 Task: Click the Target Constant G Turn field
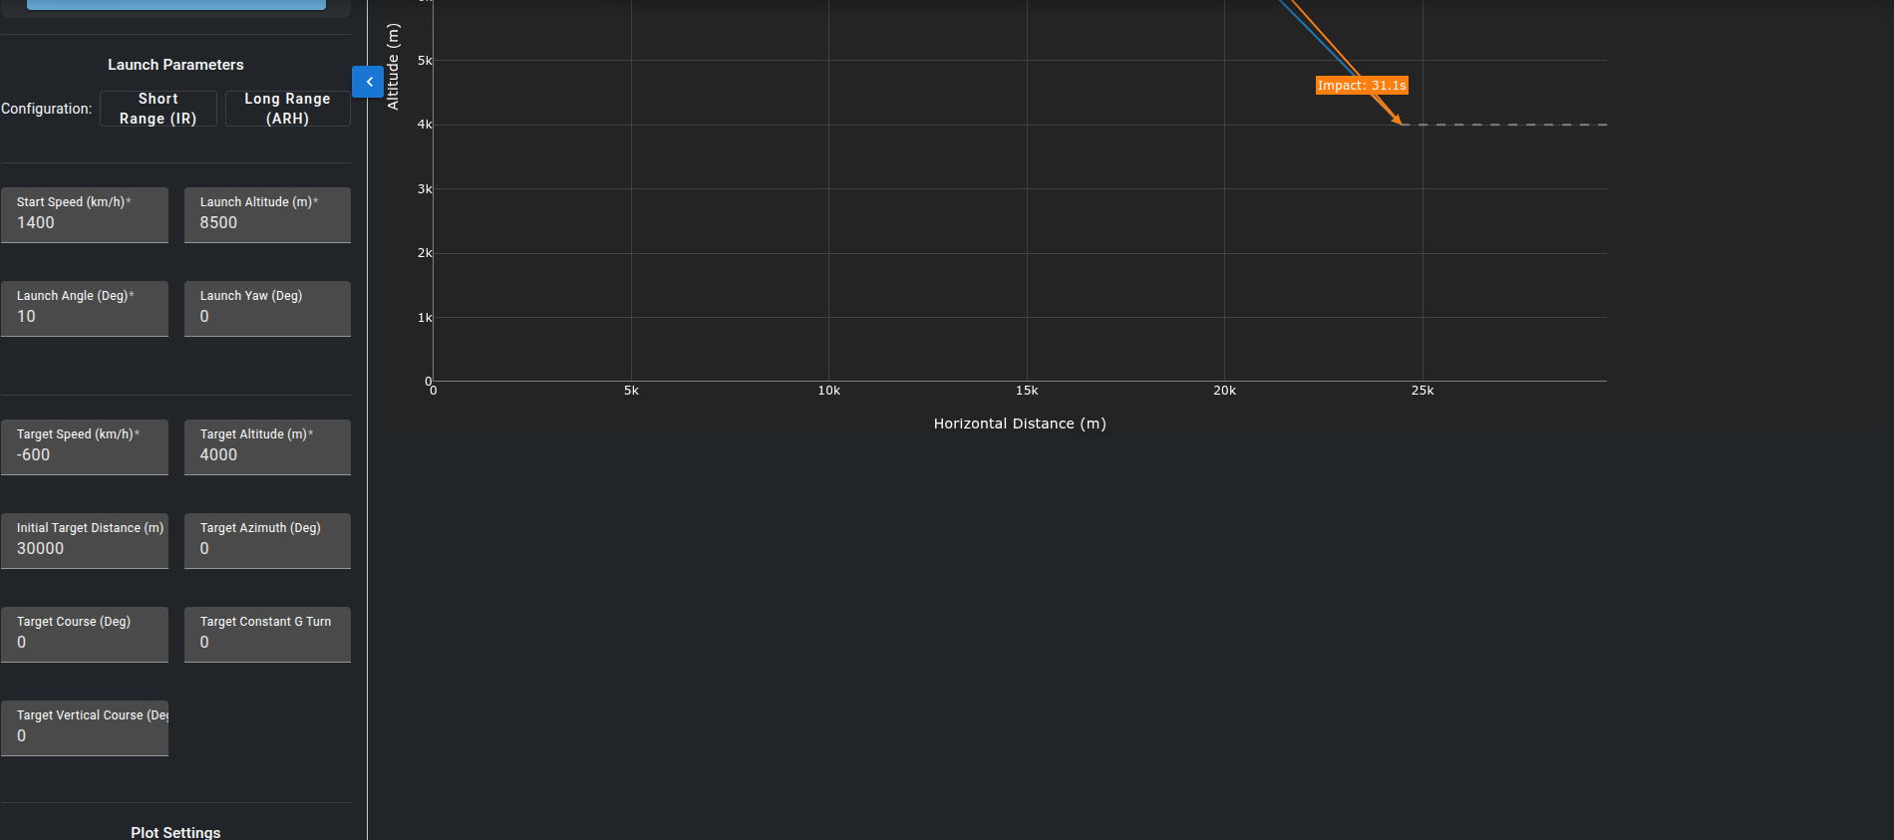(267, 642)
